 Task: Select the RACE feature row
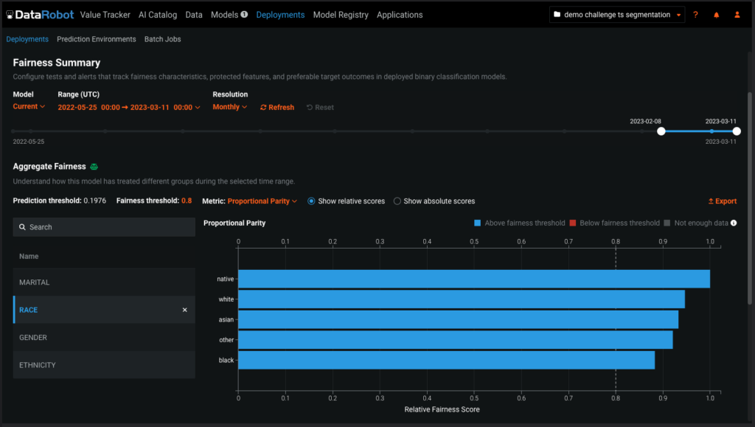104,310
